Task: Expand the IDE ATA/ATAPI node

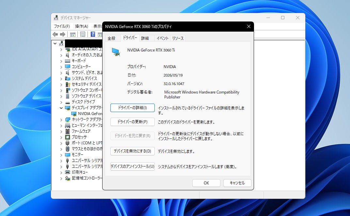Action: coord(61,50)
